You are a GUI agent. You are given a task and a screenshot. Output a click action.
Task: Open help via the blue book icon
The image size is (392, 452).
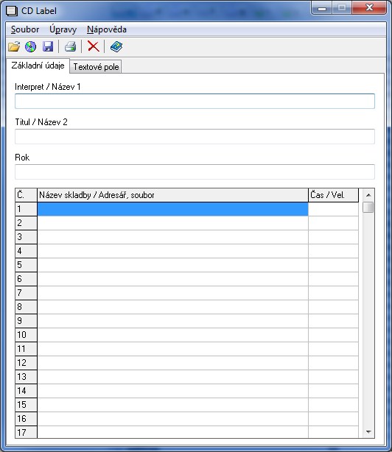pos(116,46)
